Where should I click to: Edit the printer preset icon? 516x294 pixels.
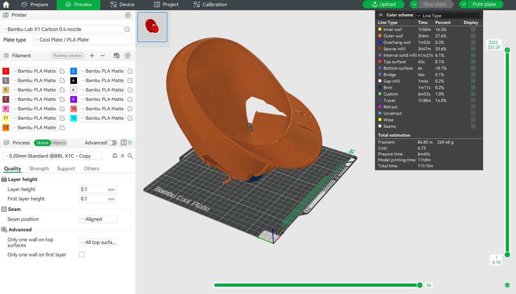click(x=127, y=29)
